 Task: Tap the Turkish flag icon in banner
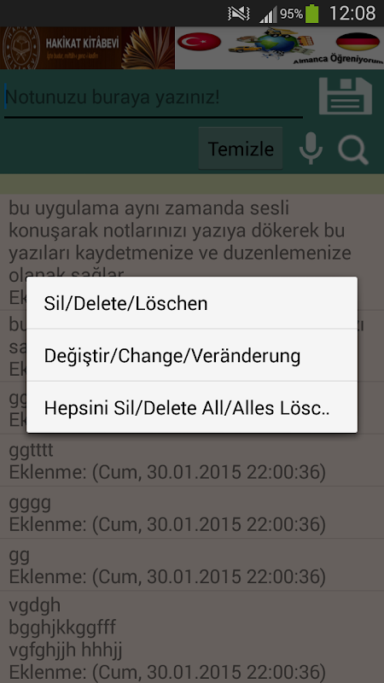[199, 41]
